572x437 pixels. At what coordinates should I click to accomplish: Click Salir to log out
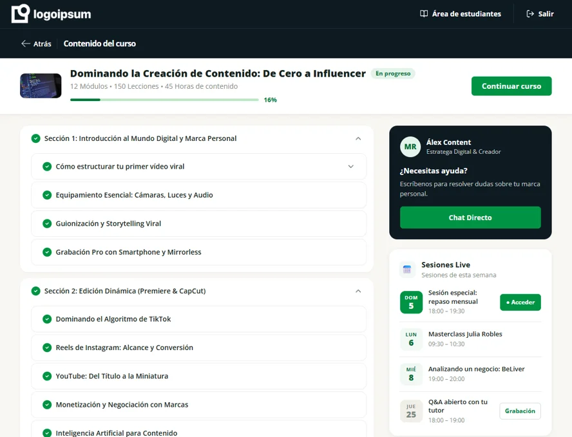[540, 14]
